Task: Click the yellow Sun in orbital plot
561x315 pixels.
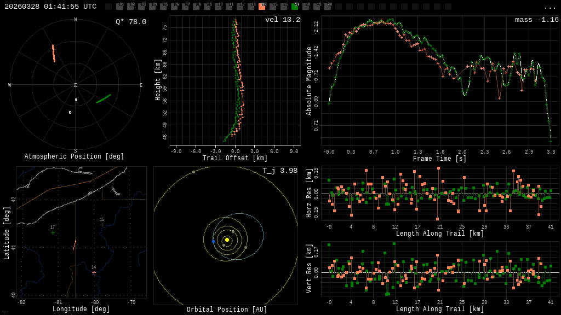Action: point(227,240)
